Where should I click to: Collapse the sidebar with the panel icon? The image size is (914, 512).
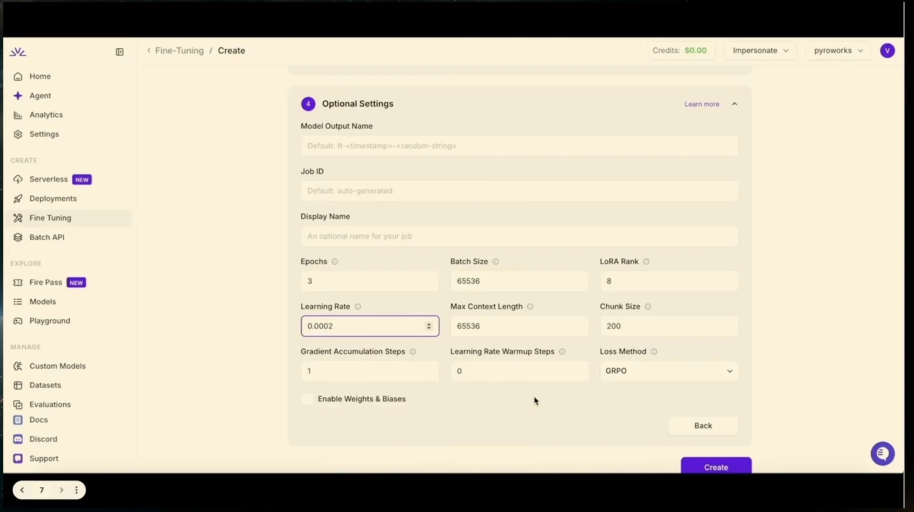[x=119, y=52]
